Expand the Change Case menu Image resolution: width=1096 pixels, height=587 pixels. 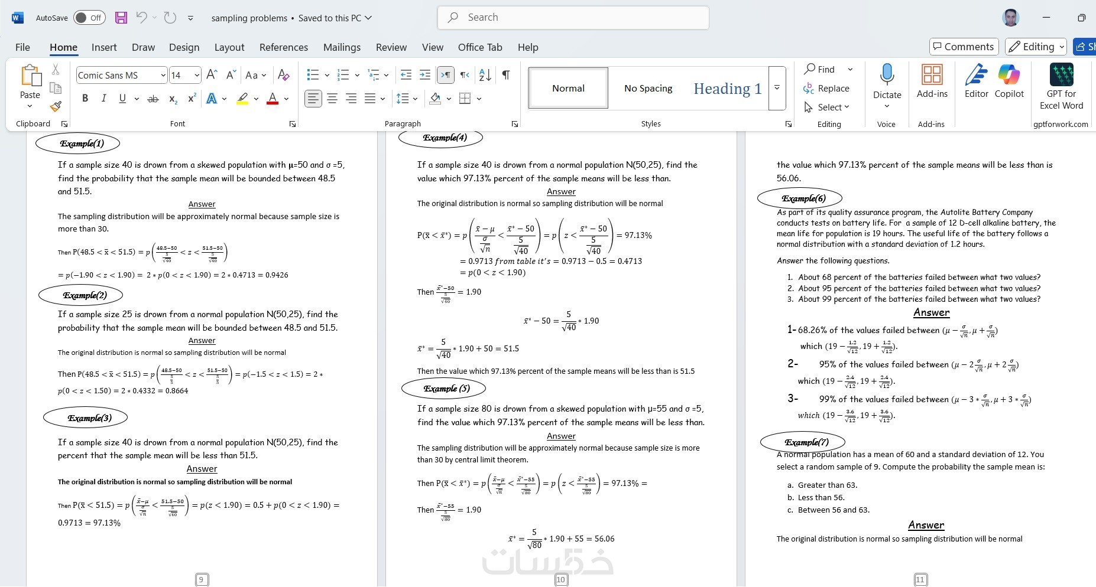[256, 75]
